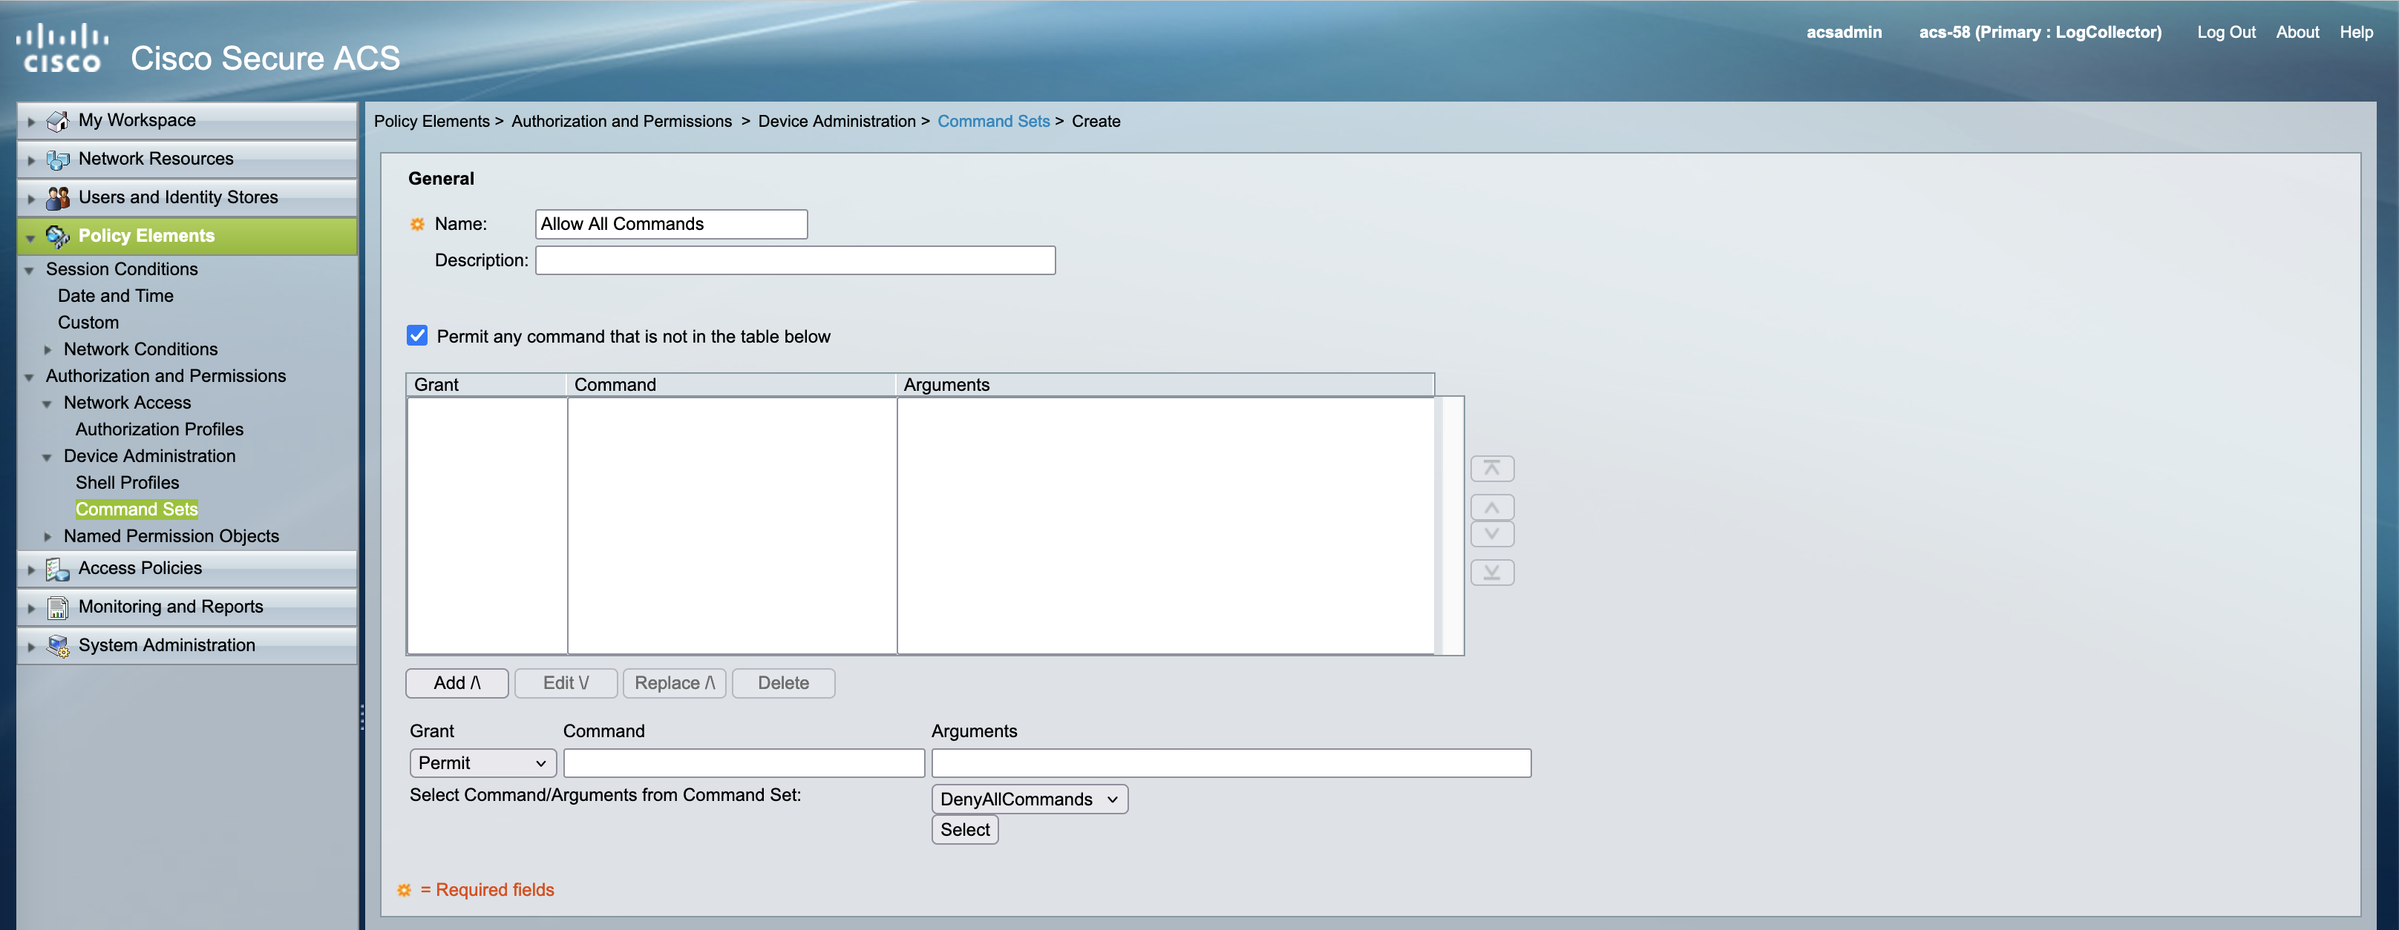Viewport: 2399px width, 930px height.
Task: Click the move-up arrow button
Action: tap(1491, 507)
